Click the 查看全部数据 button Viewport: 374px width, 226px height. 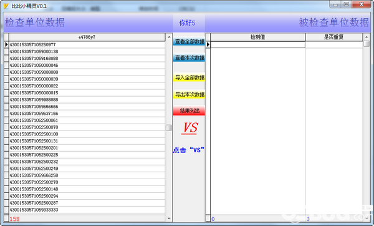[x=189, y=42]
